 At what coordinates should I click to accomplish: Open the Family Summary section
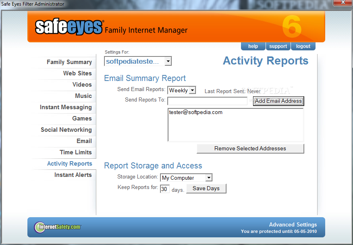[69, 62]
